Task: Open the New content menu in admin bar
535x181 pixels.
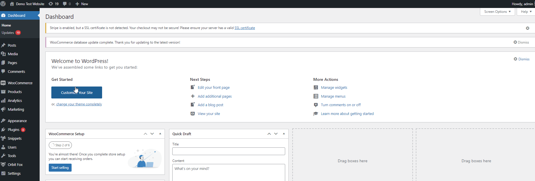Action: (x=82, y=4)
